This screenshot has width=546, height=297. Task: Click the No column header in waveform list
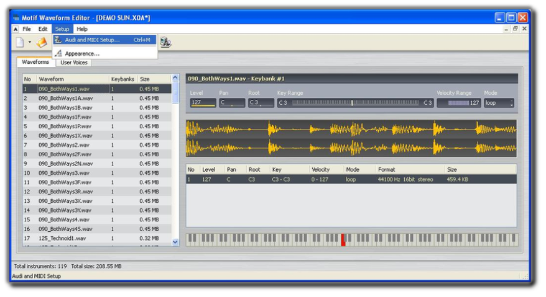pyautogui.click(x=29, y=79)
